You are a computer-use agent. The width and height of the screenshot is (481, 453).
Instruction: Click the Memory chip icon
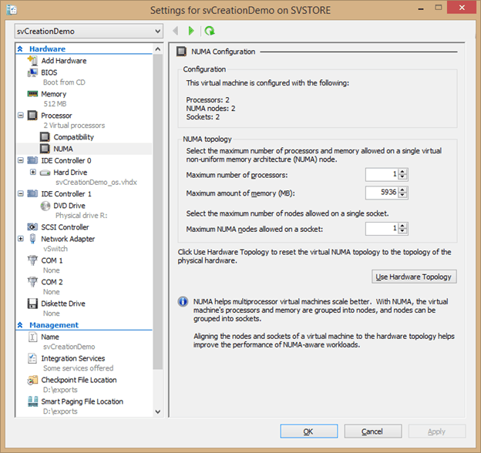tap(32, 94)
